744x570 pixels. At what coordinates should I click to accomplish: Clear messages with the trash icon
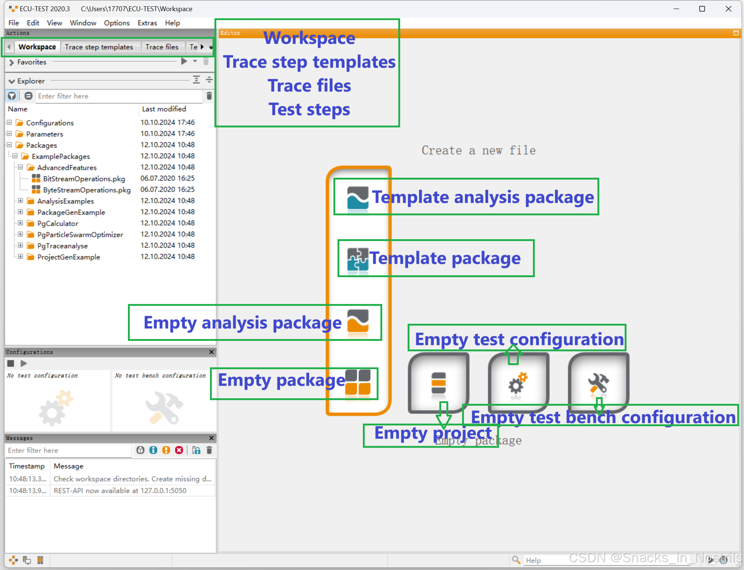[x=209, y=450]
